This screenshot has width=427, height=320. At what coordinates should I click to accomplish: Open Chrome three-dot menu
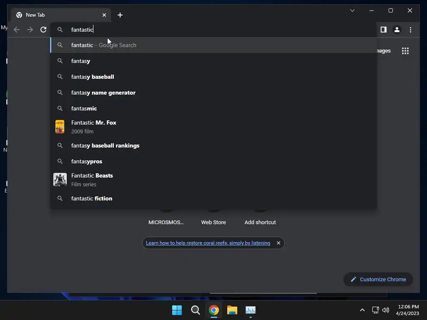[410, 30]
